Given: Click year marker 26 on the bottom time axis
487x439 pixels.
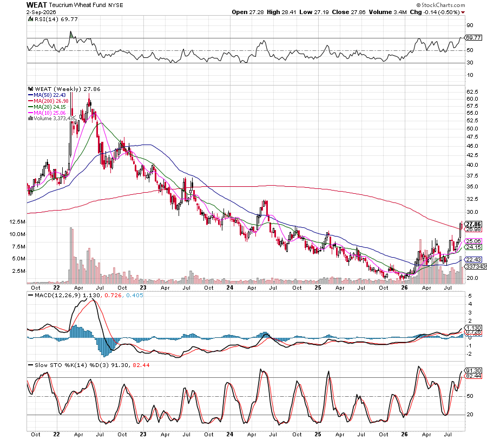Looking at the screenshot, I should tap(404, 434).
